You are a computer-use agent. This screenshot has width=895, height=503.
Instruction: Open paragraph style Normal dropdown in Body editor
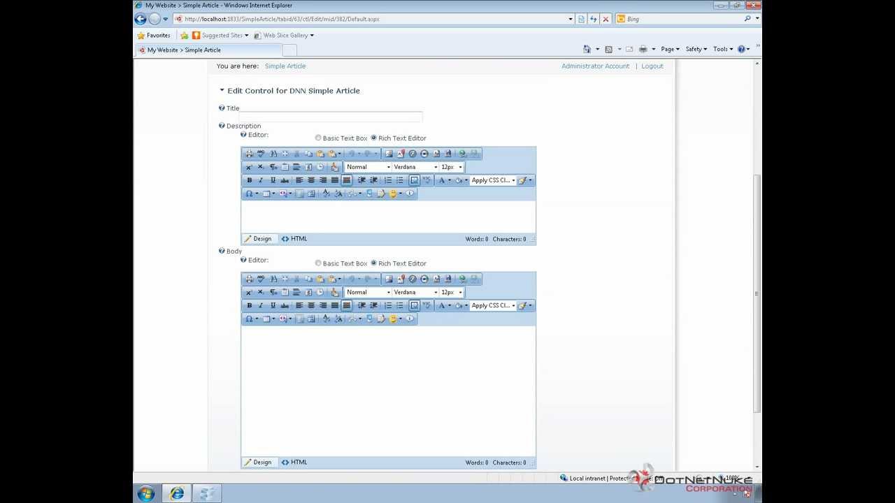[x=368, y=292]
